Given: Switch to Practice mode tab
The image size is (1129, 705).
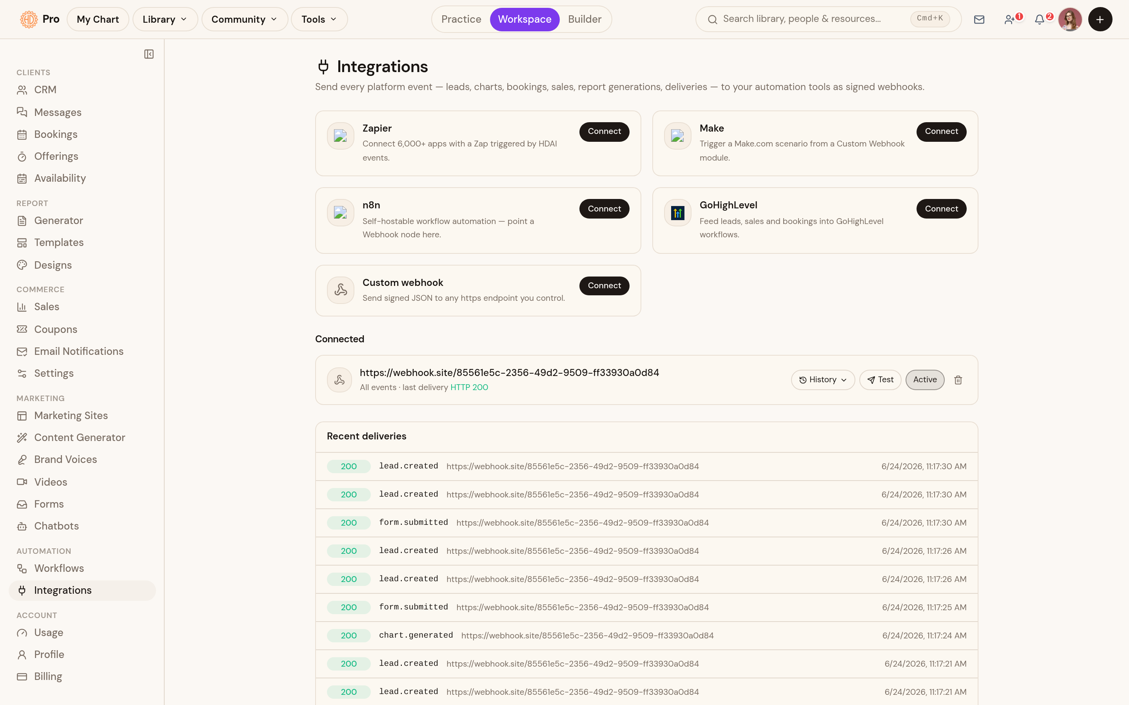Looking at the screenshot, I should pyautogui.click(x=461, y=19).
